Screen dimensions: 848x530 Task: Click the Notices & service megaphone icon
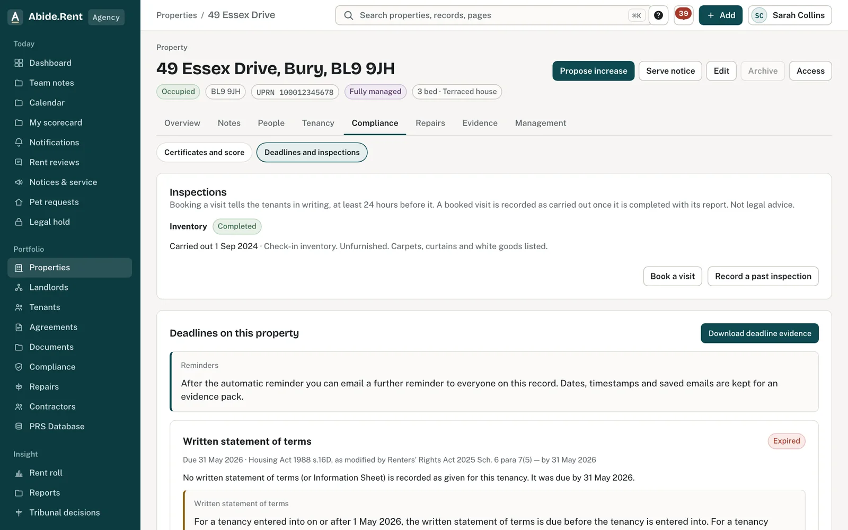coord(19,182)
